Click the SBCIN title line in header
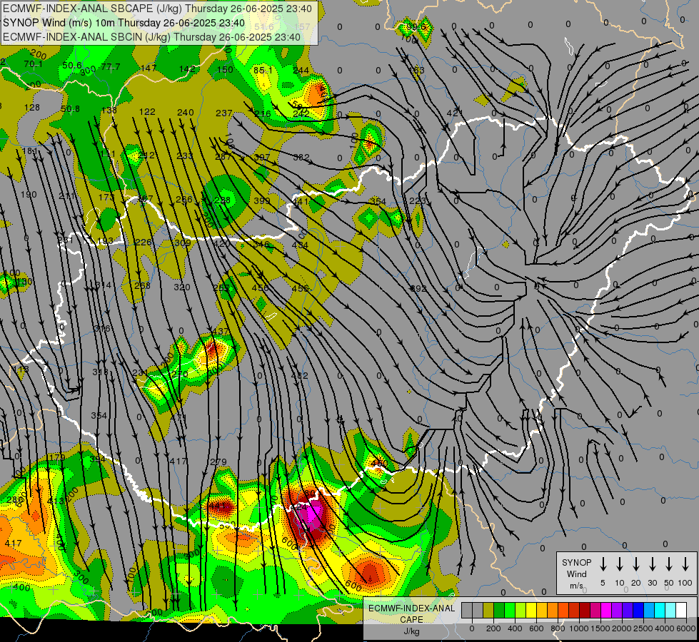Image resolution: width=699 pixels, height=642 pixels. tap(151, 37)
